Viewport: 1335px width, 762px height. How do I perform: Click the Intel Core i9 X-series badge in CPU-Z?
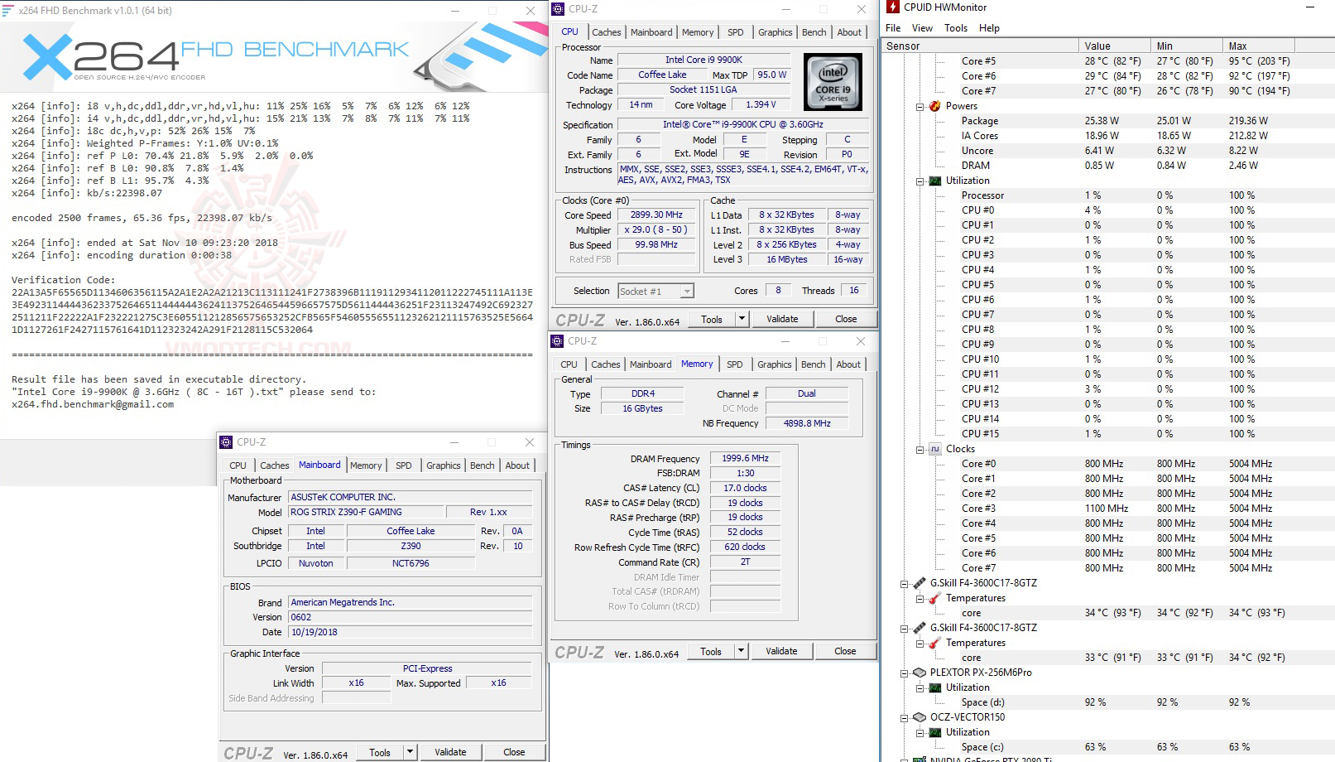tap(832, 81)
